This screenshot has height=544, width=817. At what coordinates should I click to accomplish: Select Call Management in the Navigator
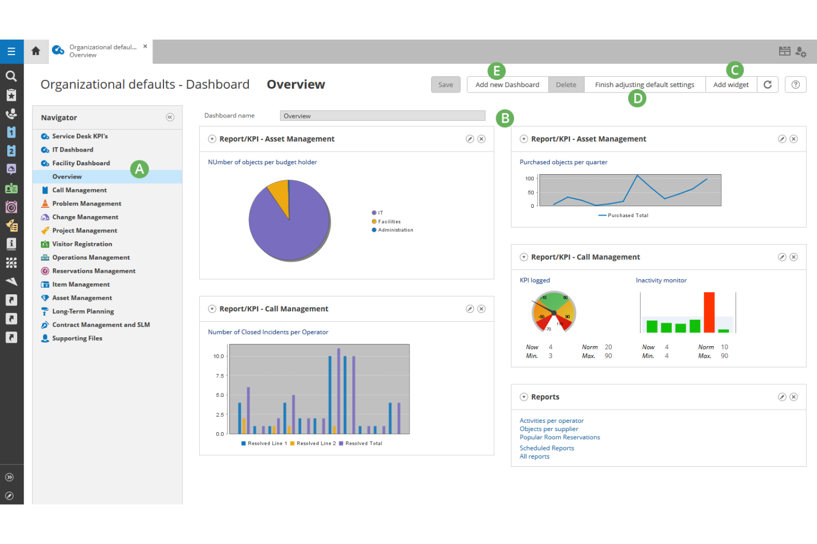(79, 190)
